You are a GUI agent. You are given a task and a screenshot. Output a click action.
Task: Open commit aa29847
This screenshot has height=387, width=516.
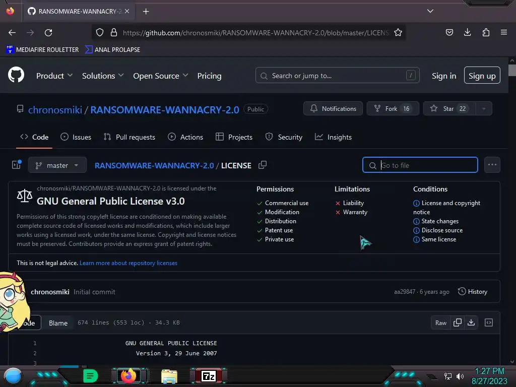coord(405,292)
